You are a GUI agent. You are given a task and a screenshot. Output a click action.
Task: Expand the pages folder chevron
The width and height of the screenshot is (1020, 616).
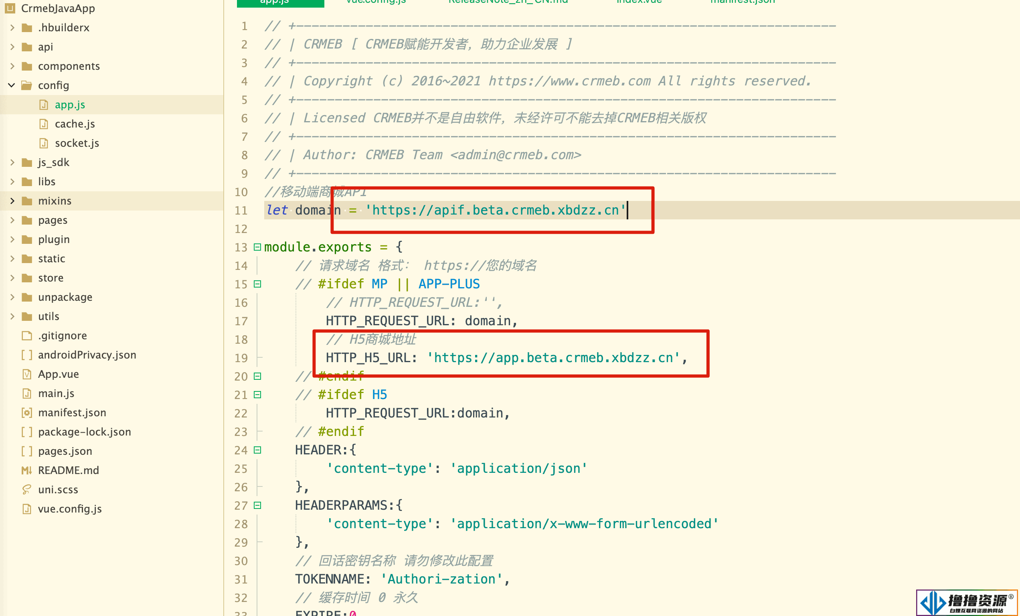12,220
